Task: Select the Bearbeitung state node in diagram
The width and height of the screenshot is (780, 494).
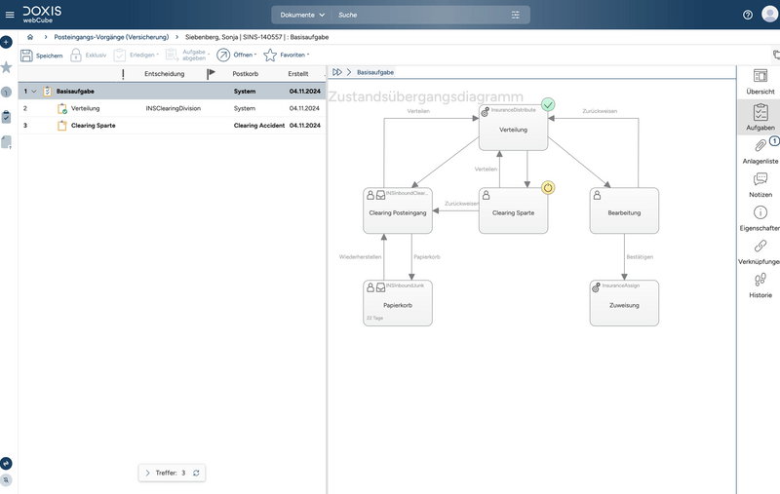Action: coord(624,210)
